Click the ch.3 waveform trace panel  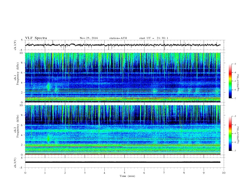[125, 163]
